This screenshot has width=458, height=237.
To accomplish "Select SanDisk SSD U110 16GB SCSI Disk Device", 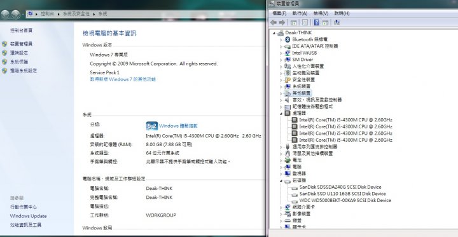I will 342,194.
